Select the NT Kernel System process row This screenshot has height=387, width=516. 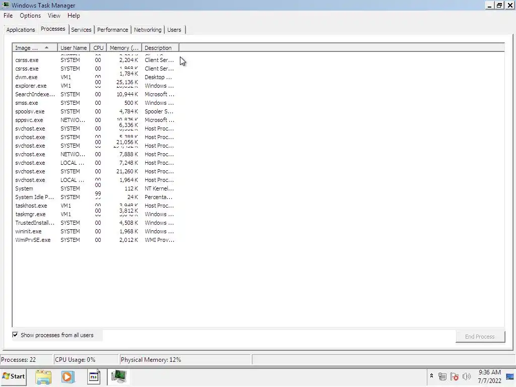(95, 188)
